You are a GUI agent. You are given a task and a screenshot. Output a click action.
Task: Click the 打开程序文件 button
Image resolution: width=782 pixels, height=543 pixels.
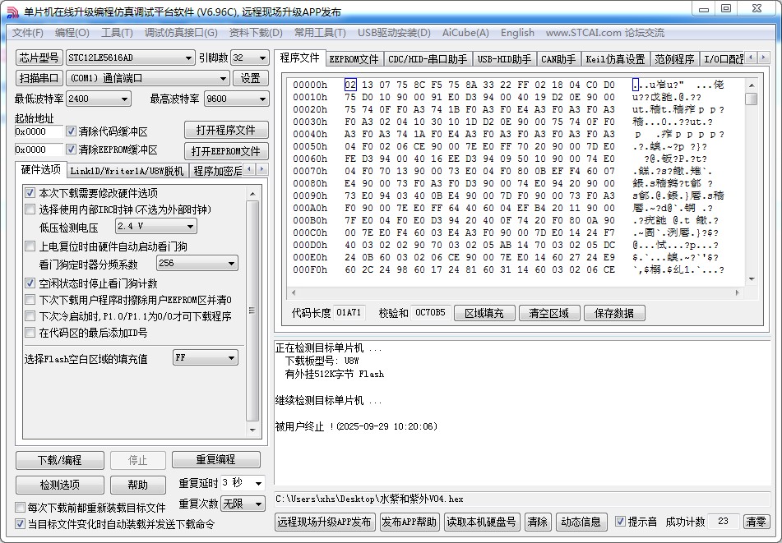point(225,131)
